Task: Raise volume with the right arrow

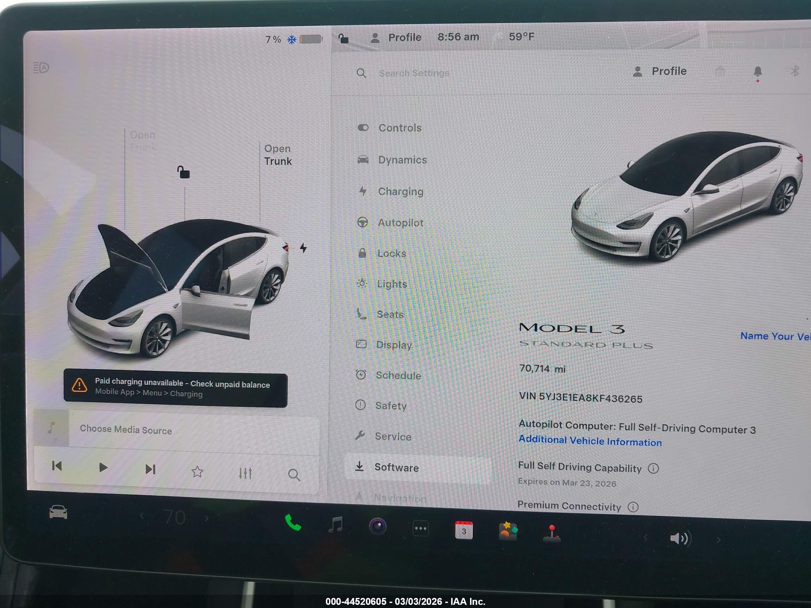Action: click(x=719, y=540)
